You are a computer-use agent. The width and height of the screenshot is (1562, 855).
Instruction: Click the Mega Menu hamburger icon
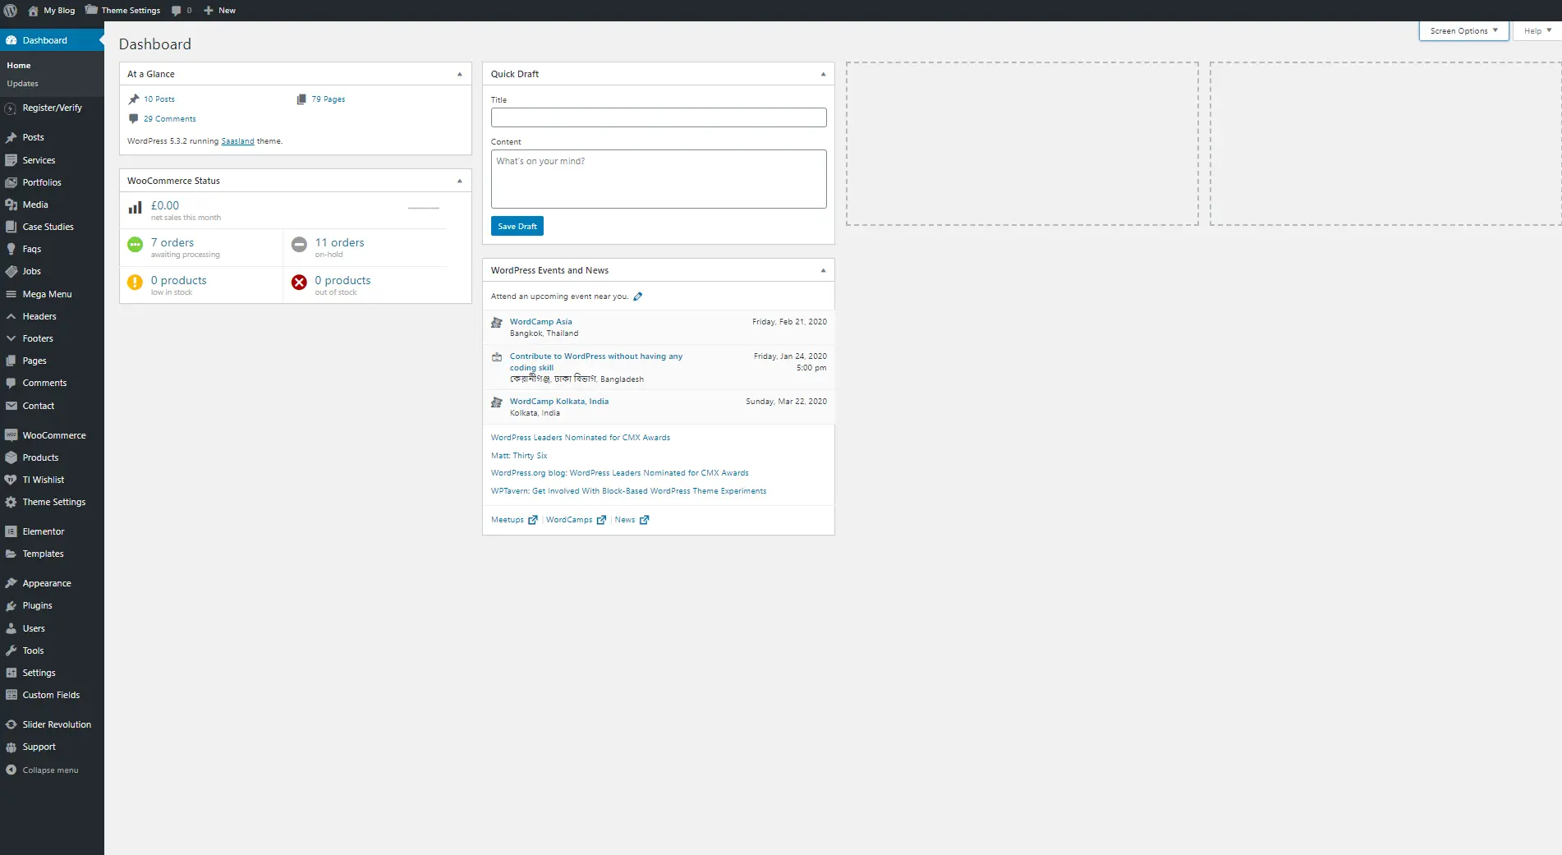pyautogui.click(x=11, y=294)
